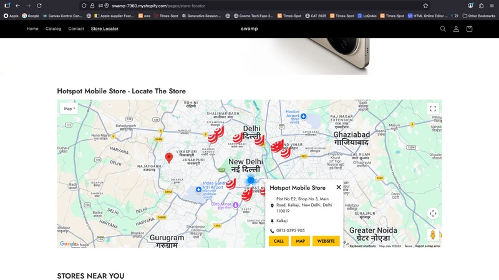Viewport: 499px width, 280px height.
Task: Go to the Home menu item
Action: coord(32,29)
